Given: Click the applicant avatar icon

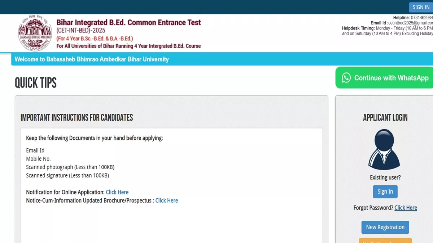Looking at the screenshot, I should click(x=385, y=149).
